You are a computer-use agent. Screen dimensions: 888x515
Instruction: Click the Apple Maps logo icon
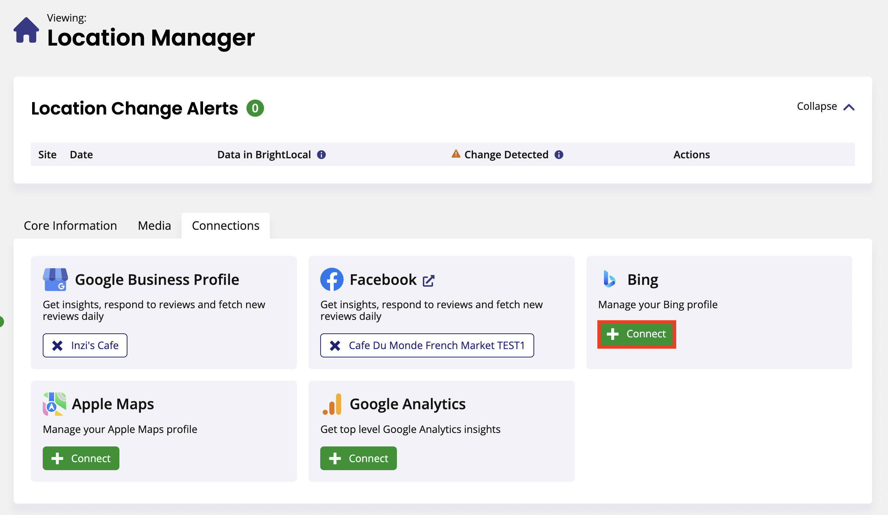point(54,404)
